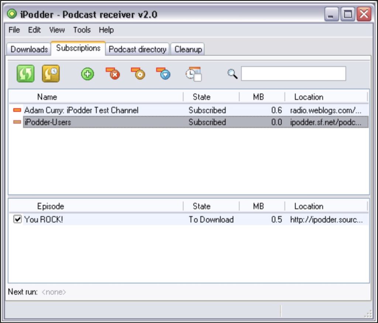The height and width of the screenshot is (323, 378).
Task: Click in the search input field
Action: point(293,74)
